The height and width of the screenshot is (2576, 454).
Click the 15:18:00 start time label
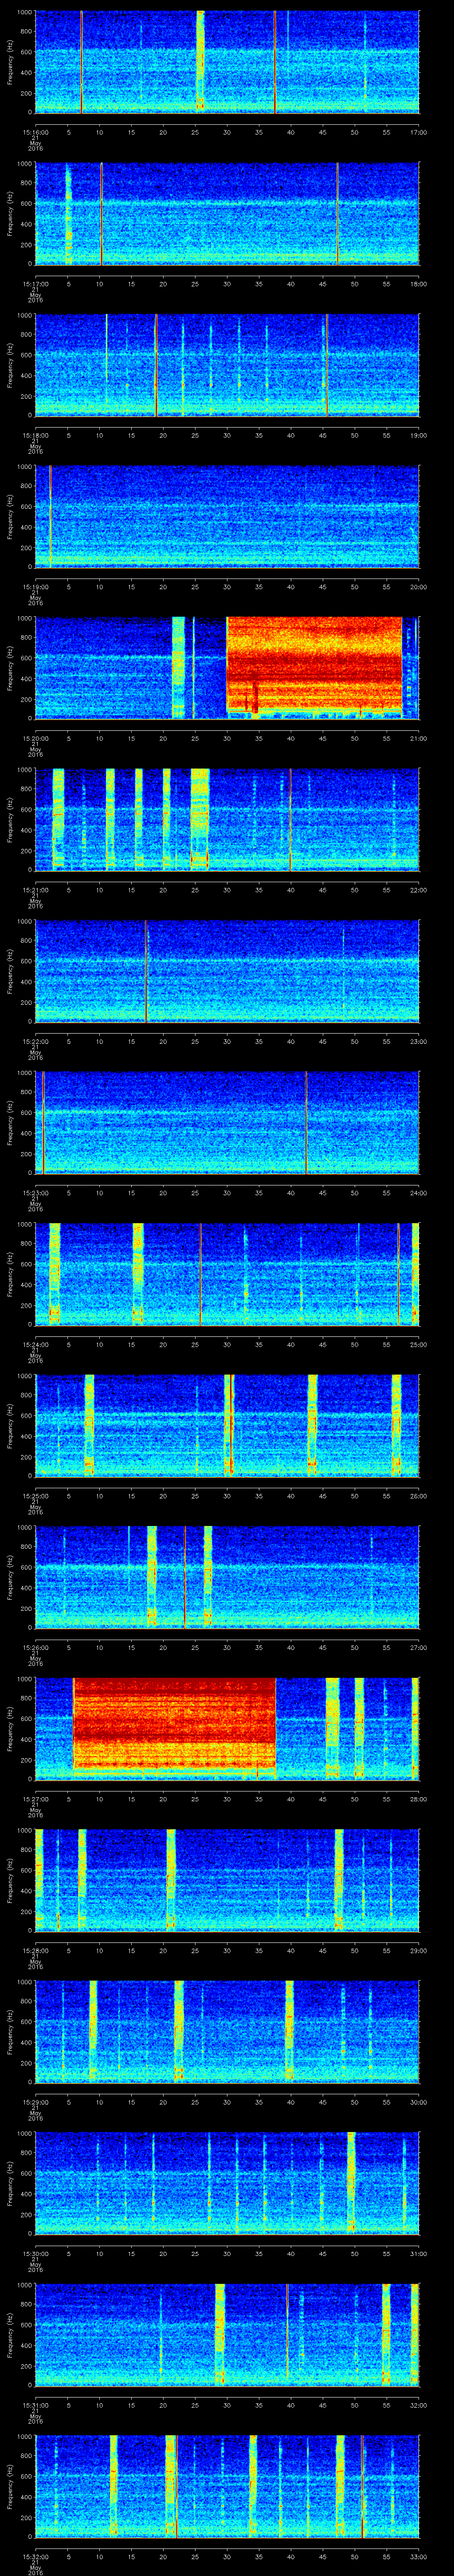[35, 436]
